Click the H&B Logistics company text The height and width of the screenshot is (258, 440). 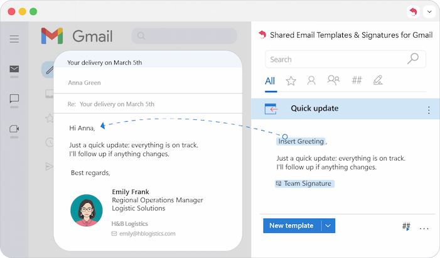[130, 223]
